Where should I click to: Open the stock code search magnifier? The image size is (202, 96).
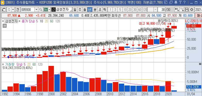(41, 9)
